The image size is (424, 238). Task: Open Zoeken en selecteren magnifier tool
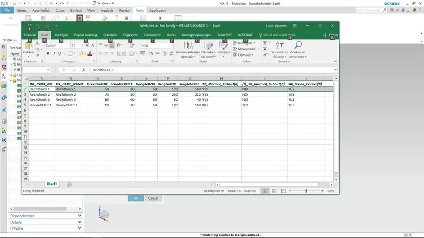coord(298,50)
